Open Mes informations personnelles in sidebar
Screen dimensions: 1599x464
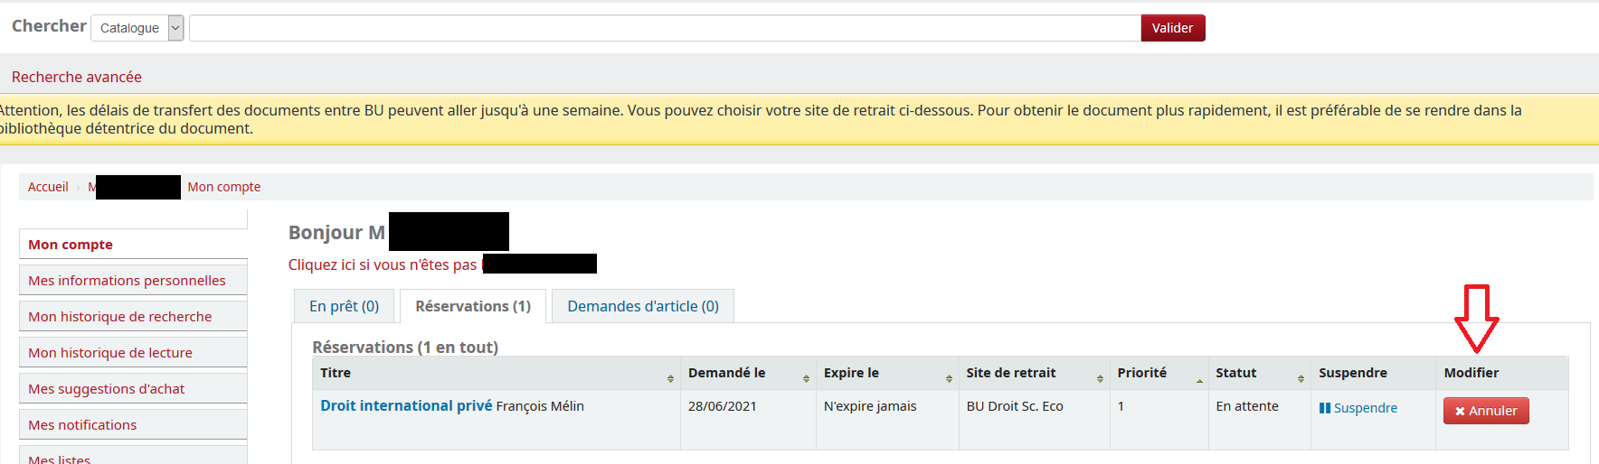(127, 281)
